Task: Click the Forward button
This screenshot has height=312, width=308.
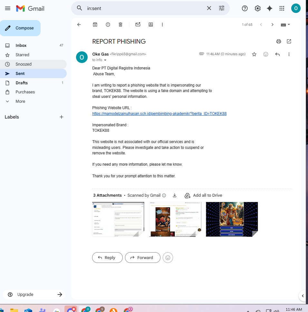Action: [x=143, y=258]
